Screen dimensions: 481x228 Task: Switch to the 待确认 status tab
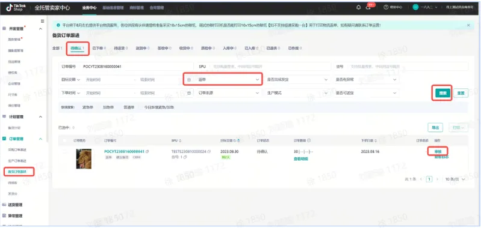[77, 48]
